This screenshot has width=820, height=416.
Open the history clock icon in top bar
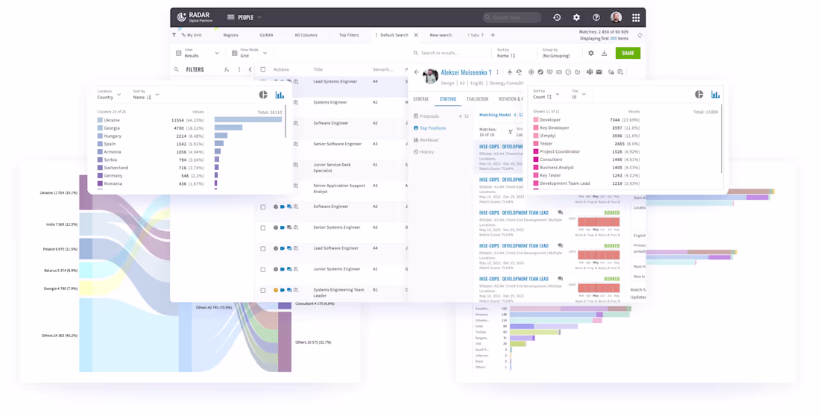[x=557, y=17]
